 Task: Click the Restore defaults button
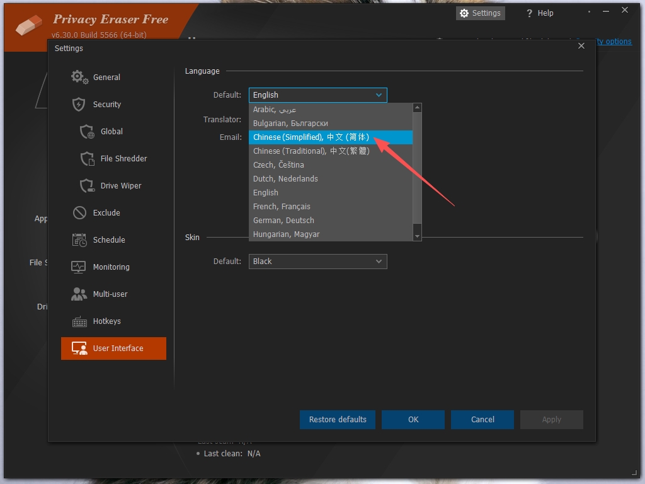pos(338,419)
